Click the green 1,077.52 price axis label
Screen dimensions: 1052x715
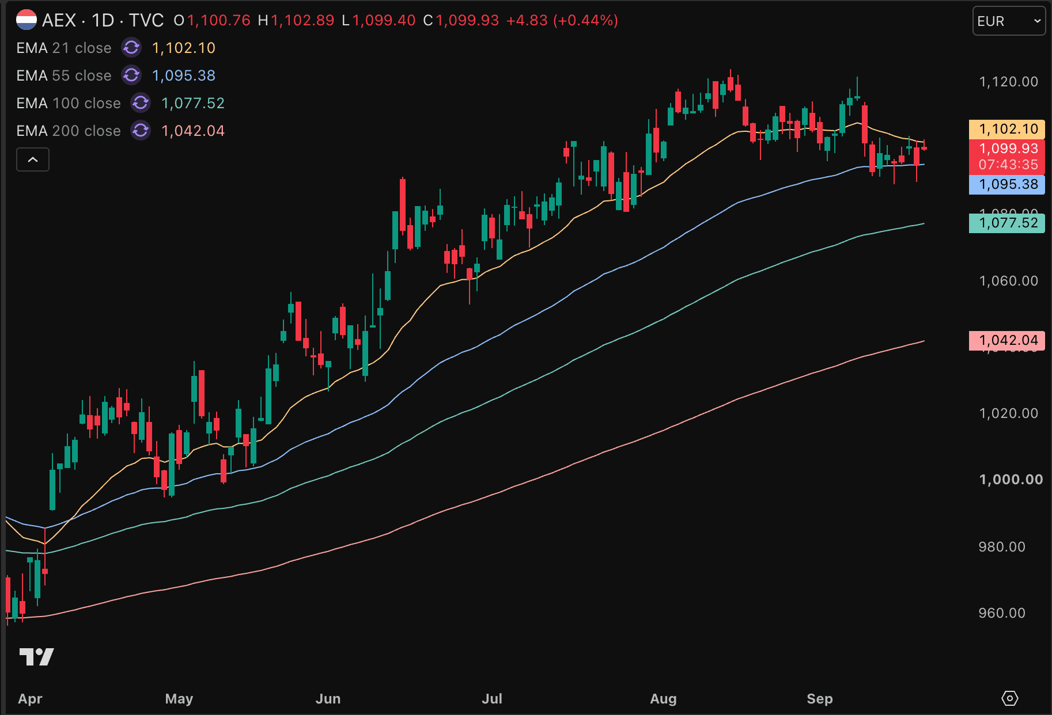(1007, 223)
